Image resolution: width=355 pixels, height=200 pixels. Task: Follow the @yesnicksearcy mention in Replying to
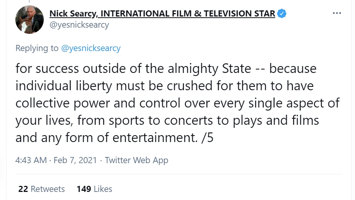pyautogui.click(x=91, y=48)
